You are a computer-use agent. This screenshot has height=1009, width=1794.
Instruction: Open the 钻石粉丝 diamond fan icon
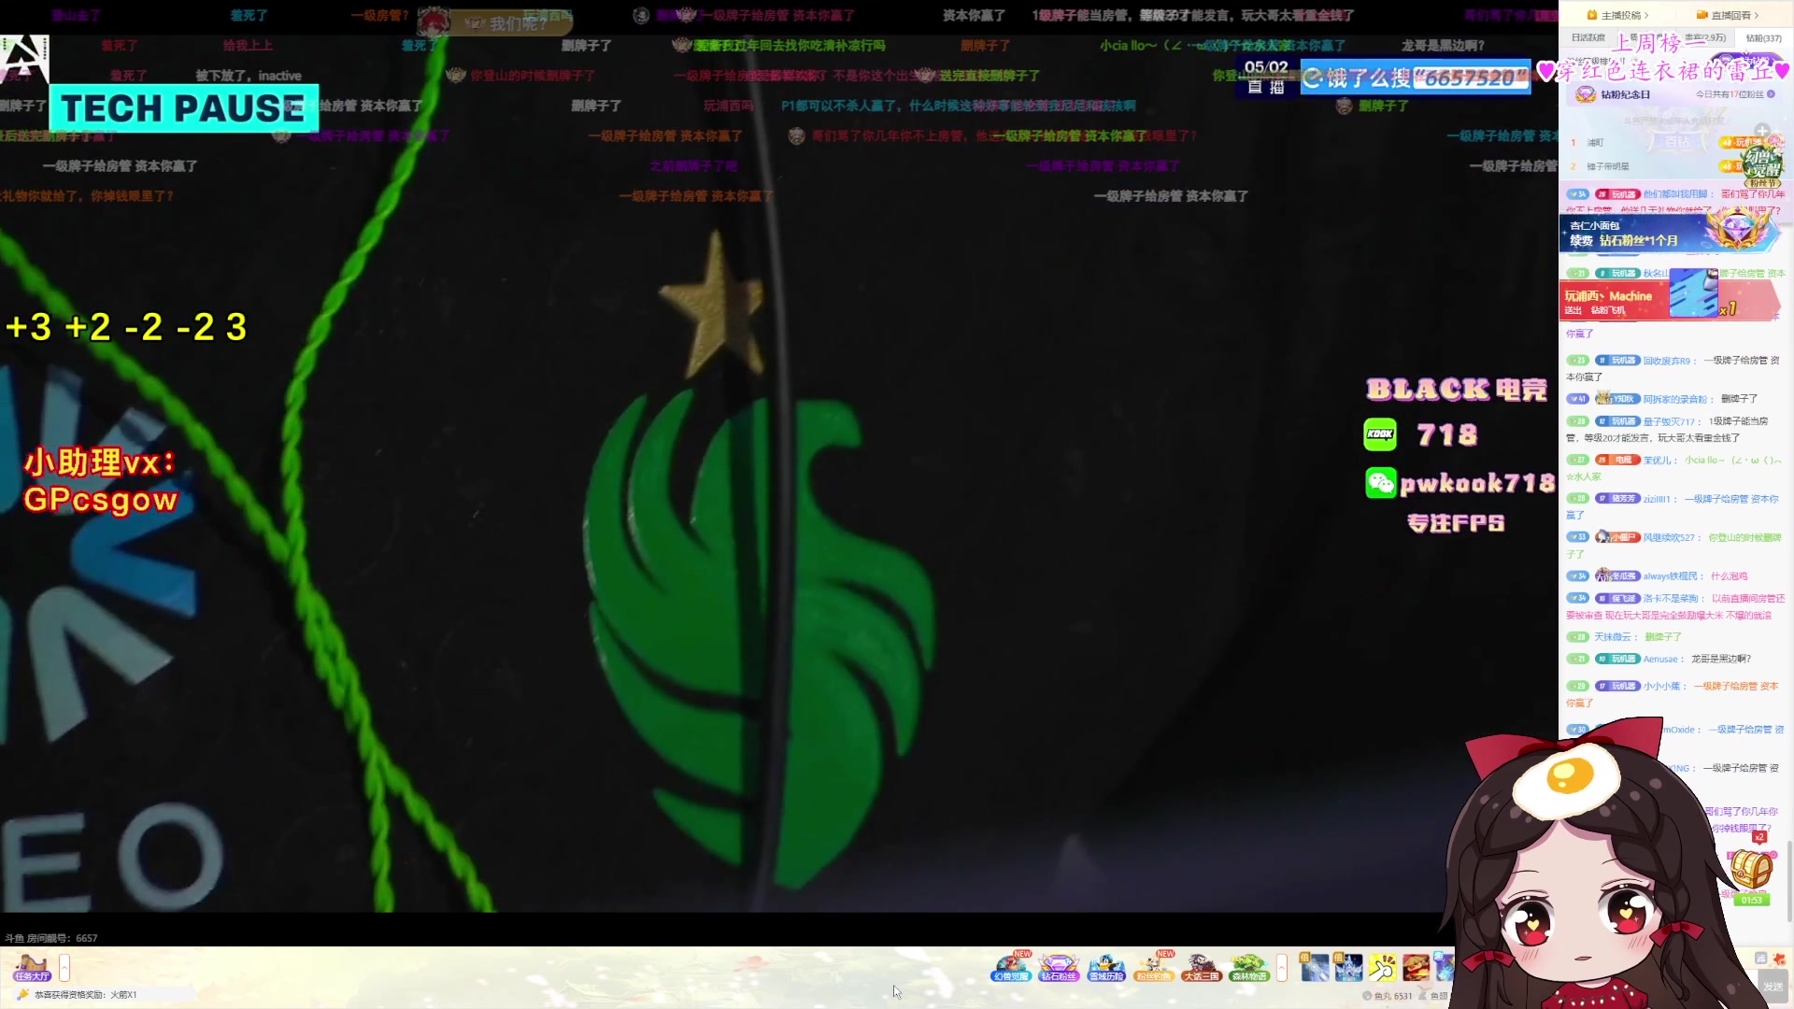[1058, 967]
